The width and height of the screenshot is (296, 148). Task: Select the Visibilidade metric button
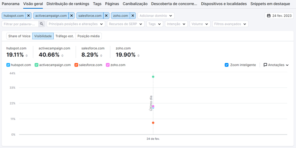43,36
